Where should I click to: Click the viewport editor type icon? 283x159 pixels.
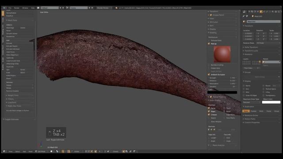click(x=4, y=151)
